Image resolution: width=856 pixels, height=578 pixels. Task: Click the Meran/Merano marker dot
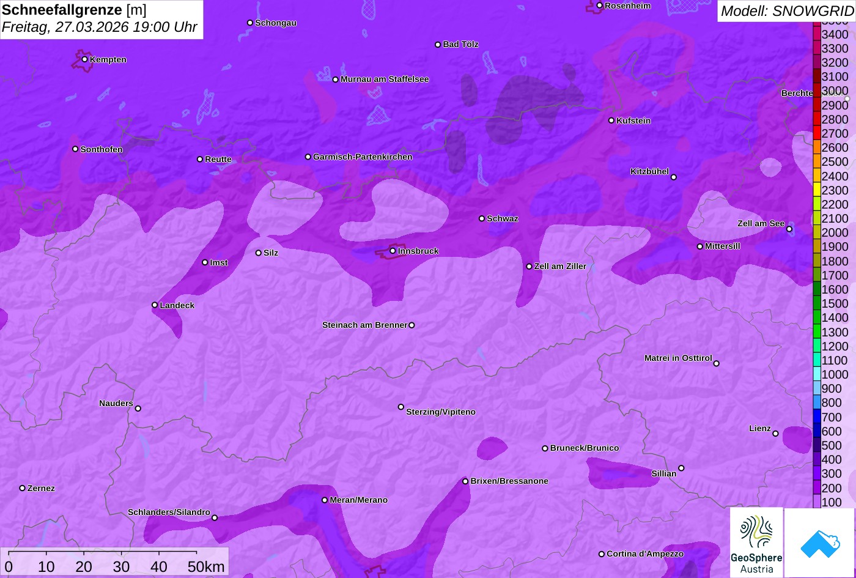click(x=325, y=500)
